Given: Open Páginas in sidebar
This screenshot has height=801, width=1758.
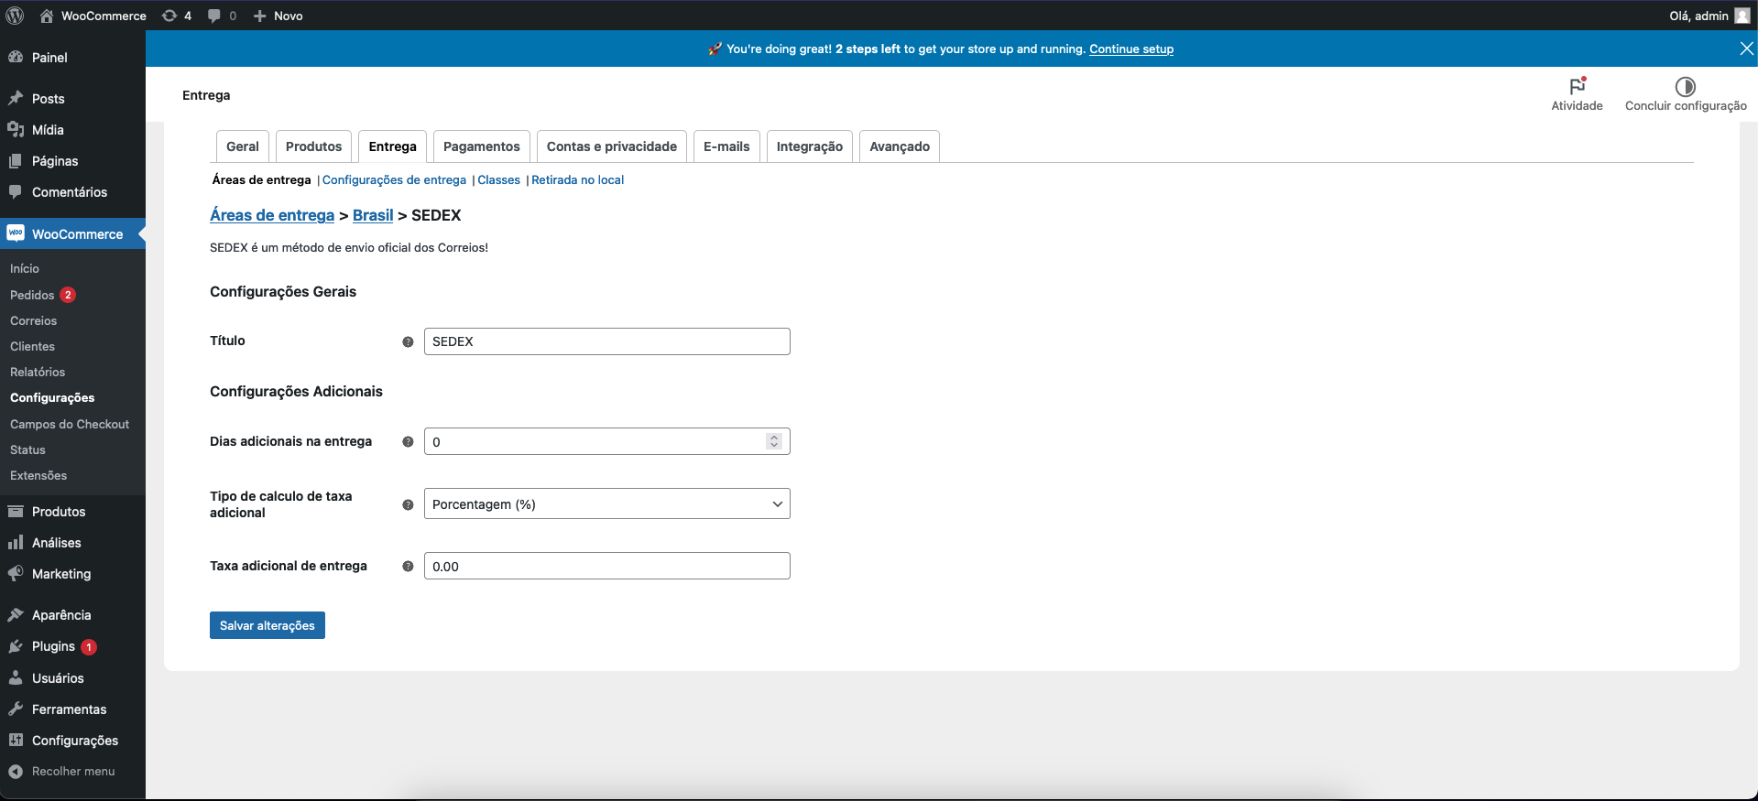Looking at the screenshot, I should pos(72,160).
